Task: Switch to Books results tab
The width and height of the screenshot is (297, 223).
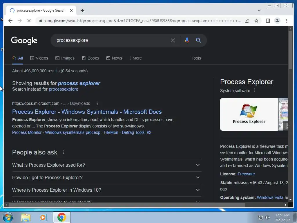Action: point(90,58)
